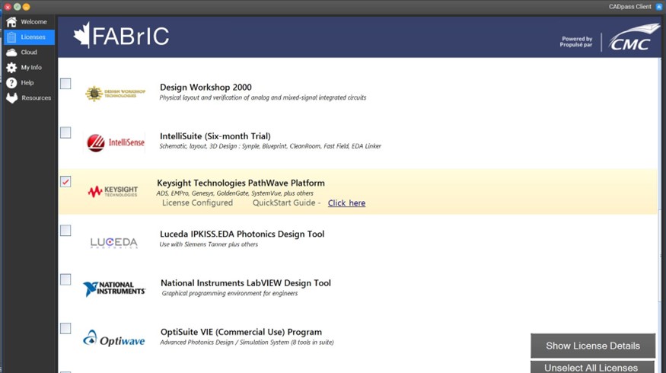Click Keysight Technologies PathWave Platform title

(241, 183)
